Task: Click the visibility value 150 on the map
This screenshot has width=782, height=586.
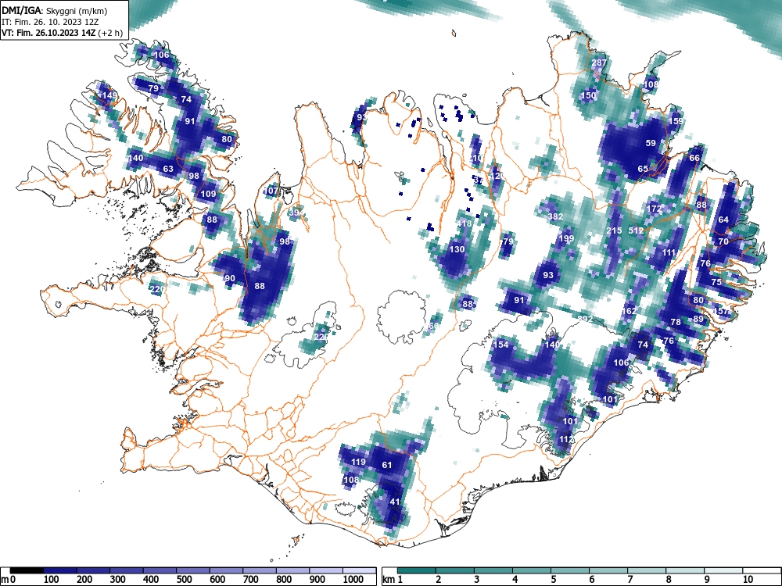Action: pos(589,95)
